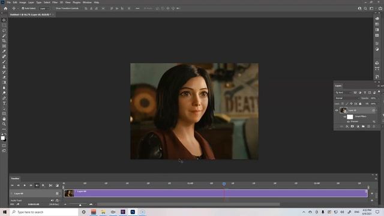
Task: Select the Layer 40 thumbnail in Layers
Action: coord(343,110)
